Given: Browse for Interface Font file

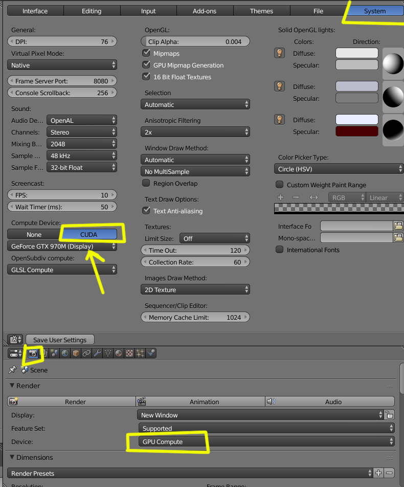Looking at the screenshot, I should click(398, 226).
